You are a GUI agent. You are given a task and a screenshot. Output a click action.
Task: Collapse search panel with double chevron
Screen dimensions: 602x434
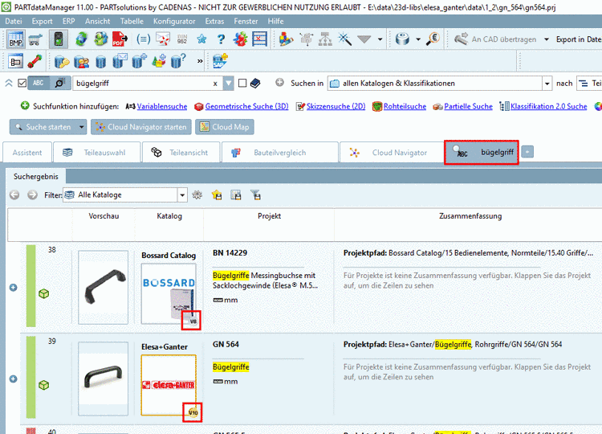coord(9,83)
